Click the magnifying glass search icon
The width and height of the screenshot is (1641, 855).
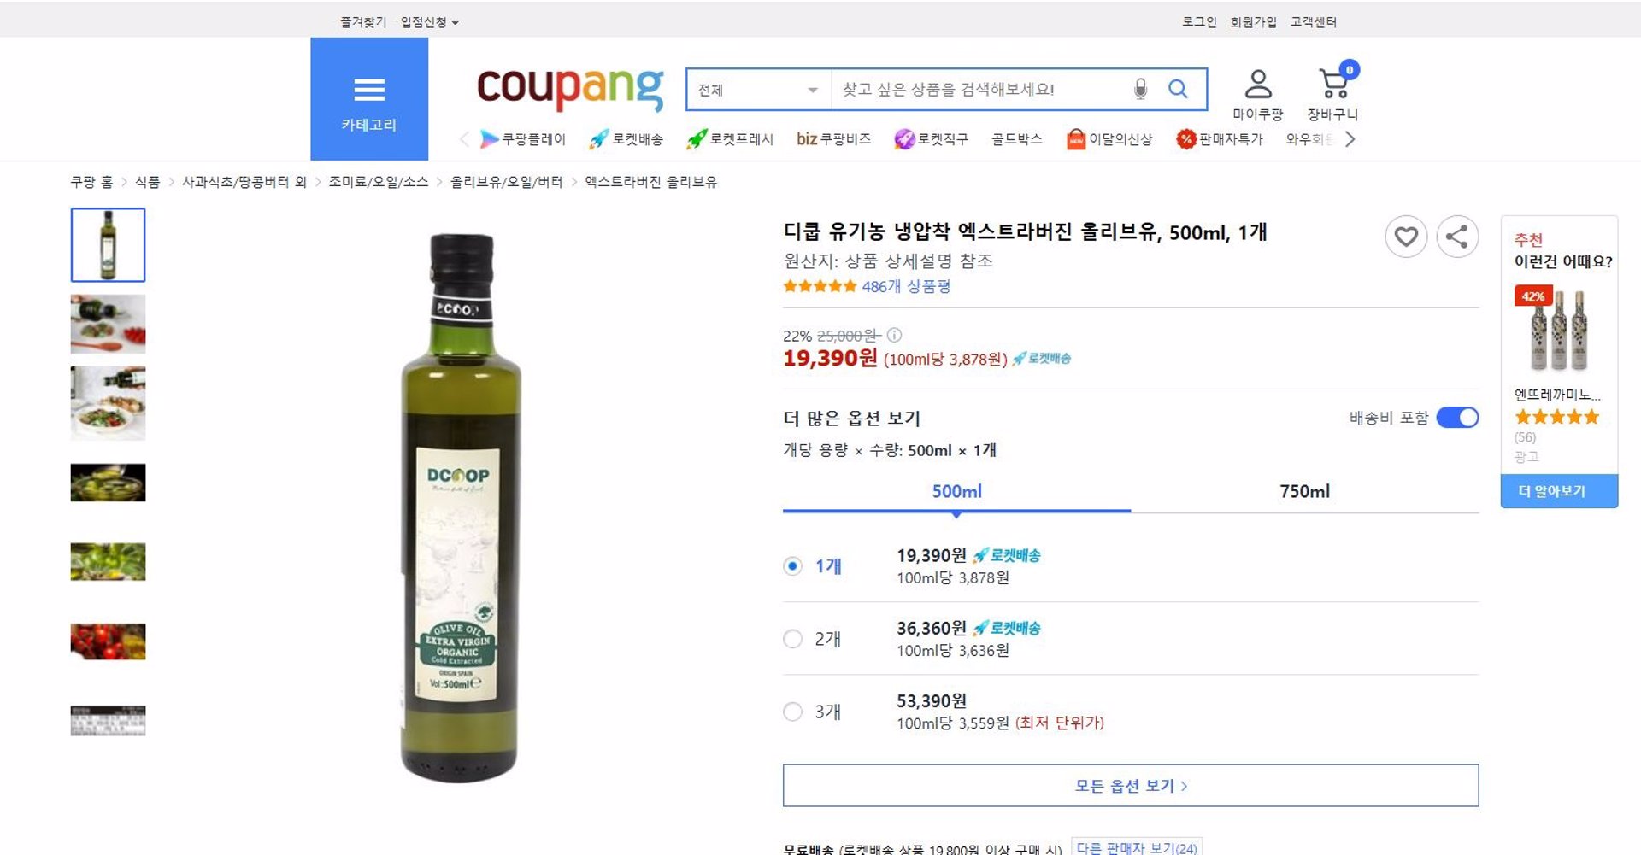pos(1178,89)
